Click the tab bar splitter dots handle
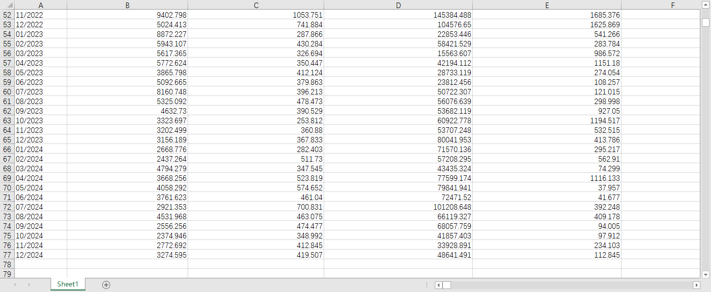Image resolution: width=711 pixels, height=292 pixels. (428, 285)
